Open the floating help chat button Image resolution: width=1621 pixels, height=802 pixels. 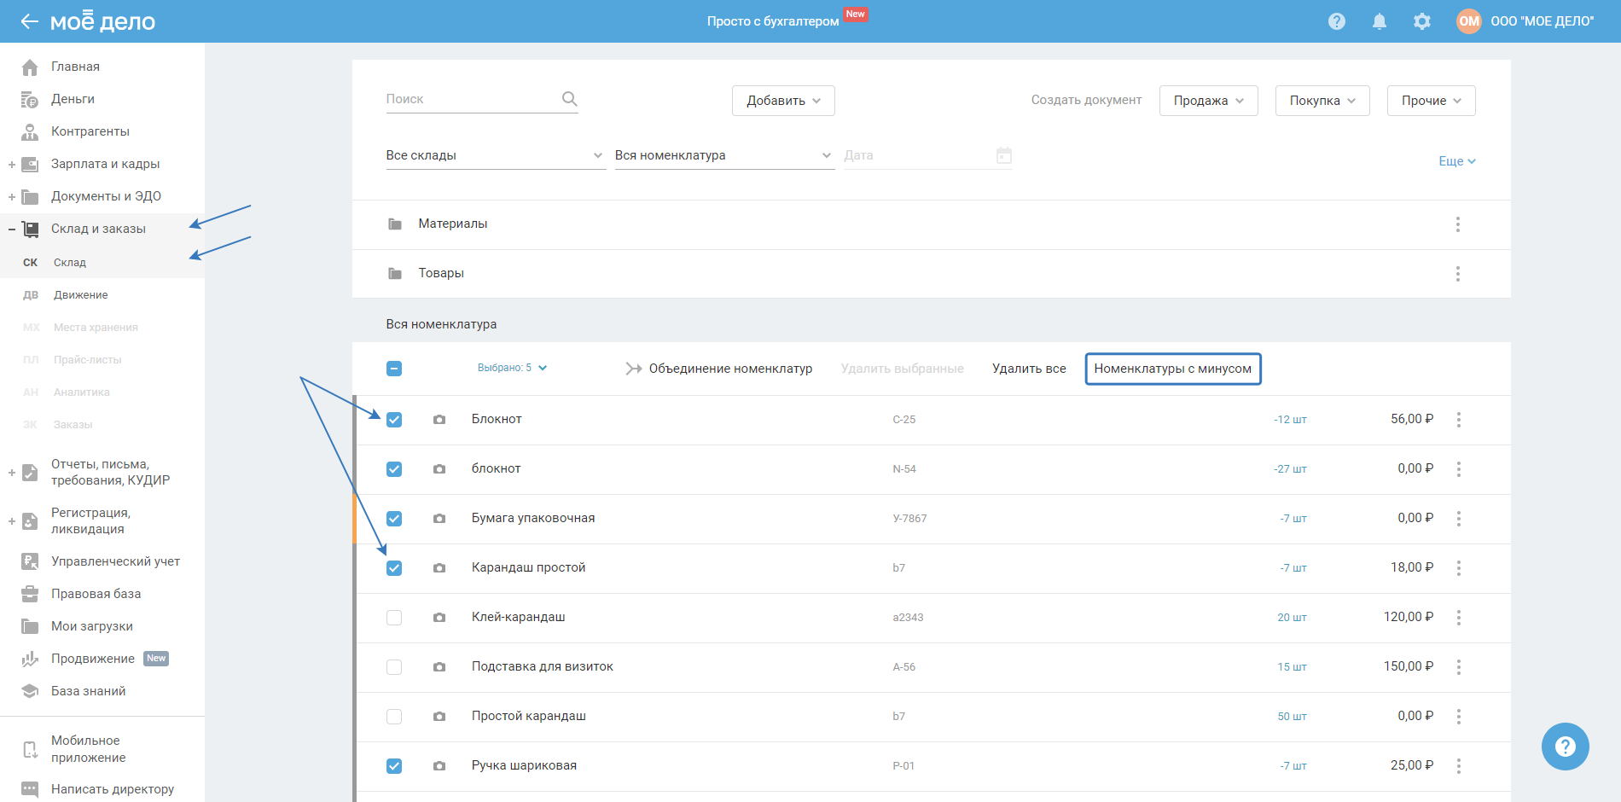coord(1565,747)
